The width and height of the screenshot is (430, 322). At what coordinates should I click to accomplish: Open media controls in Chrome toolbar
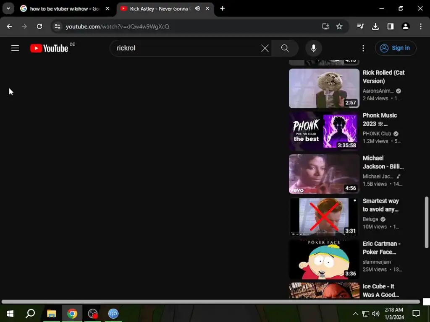360,26
